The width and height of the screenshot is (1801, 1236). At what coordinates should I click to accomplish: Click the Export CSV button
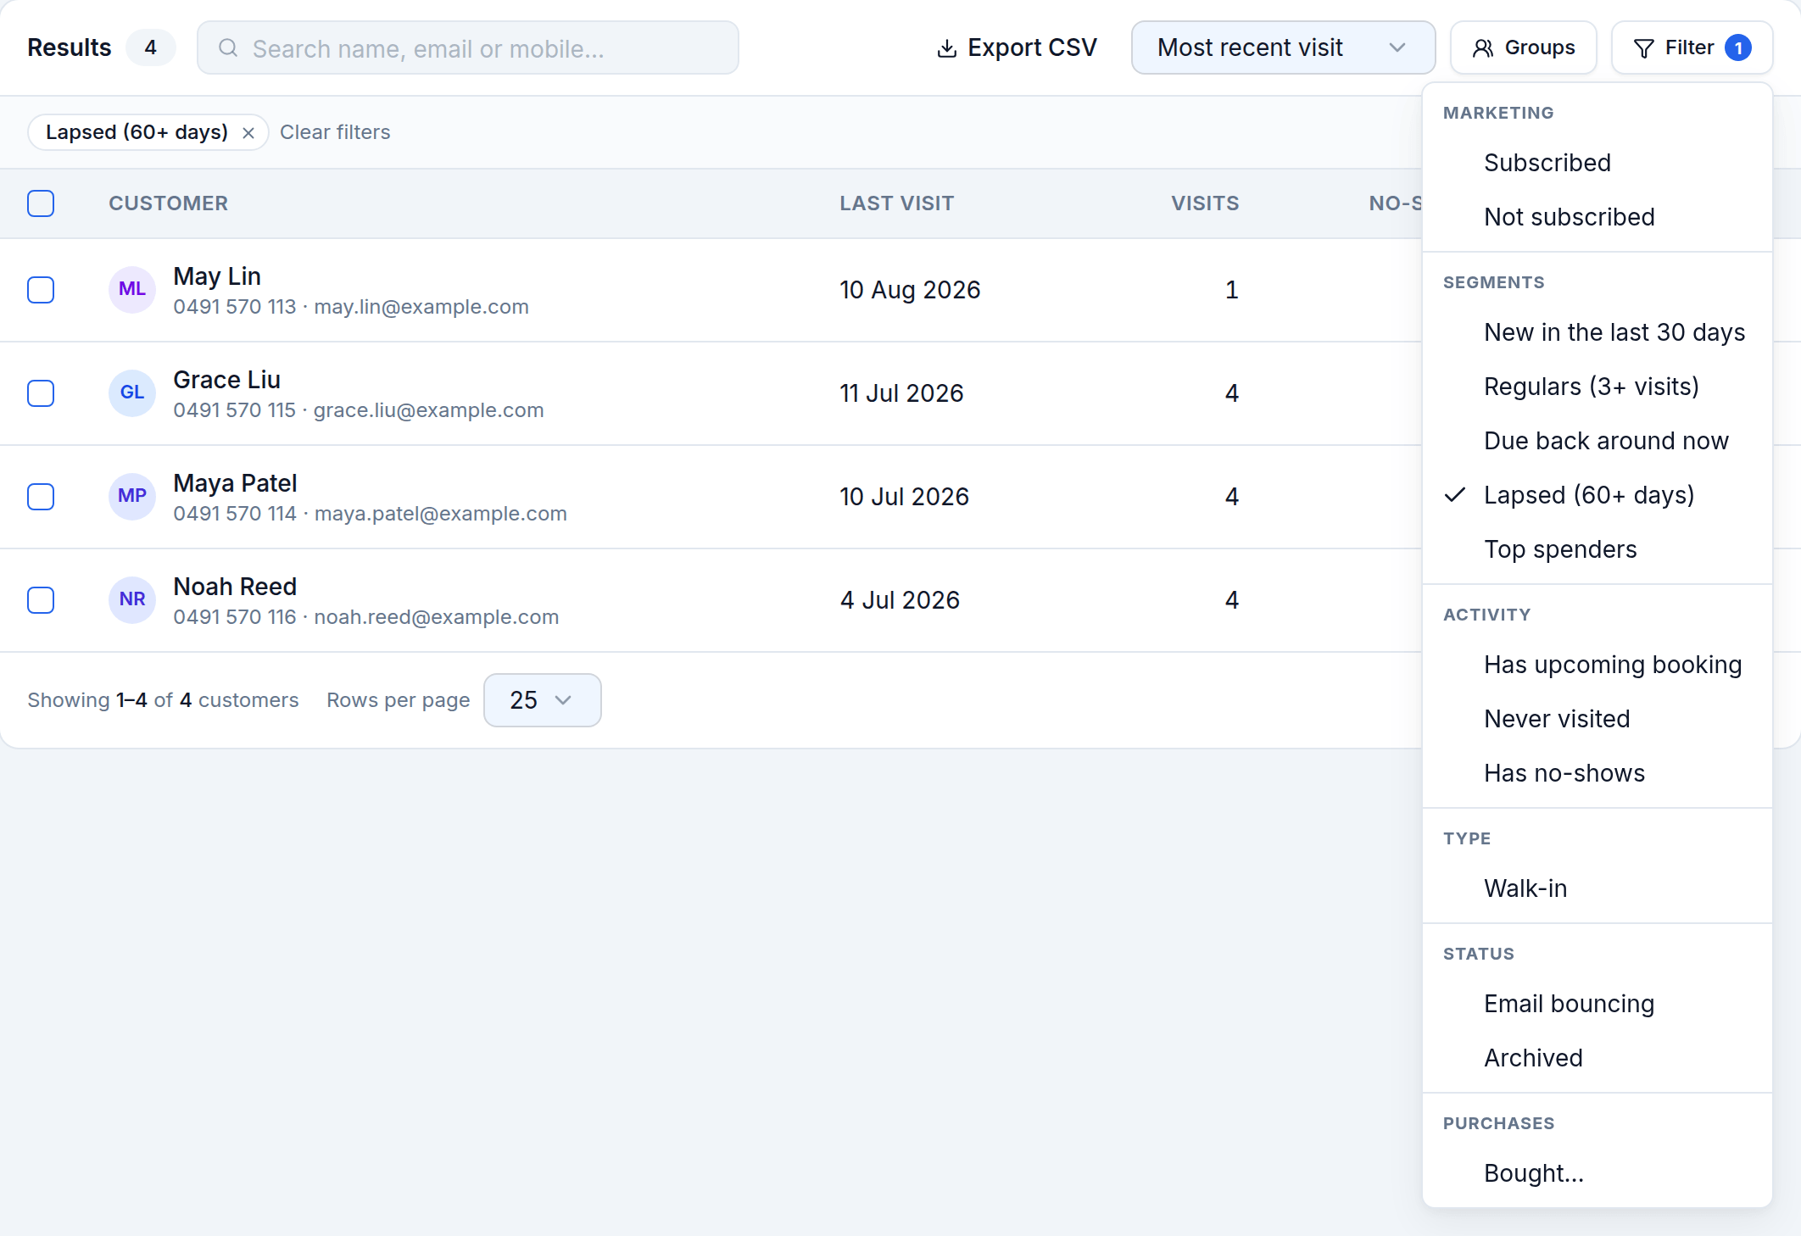pyautogui.click(x=1017, y=47)
